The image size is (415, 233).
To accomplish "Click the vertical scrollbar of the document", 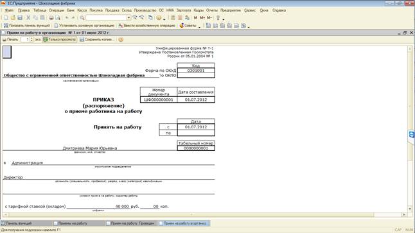I will (410, 129).
